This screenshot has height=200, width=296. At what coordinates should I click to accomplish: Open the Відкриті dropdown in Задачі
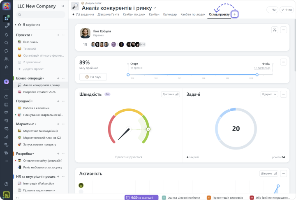[269, 94]
